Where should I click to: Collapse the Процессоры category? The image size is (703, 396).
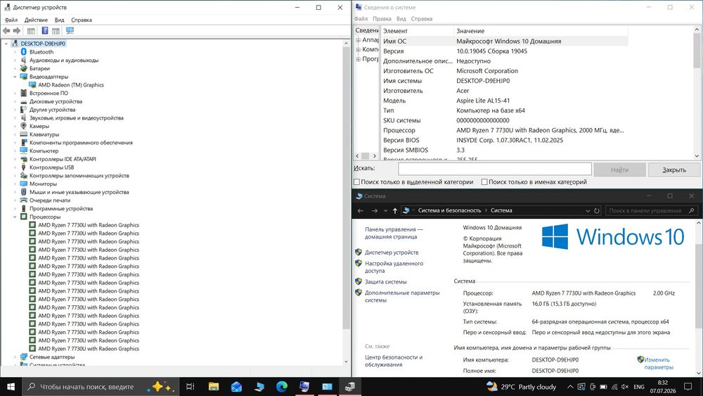pyautogui.click(x=15, y=217)
